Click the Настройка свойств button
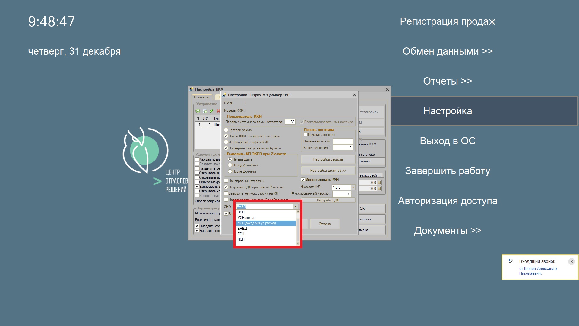579x326 pixels. [328, 159]
